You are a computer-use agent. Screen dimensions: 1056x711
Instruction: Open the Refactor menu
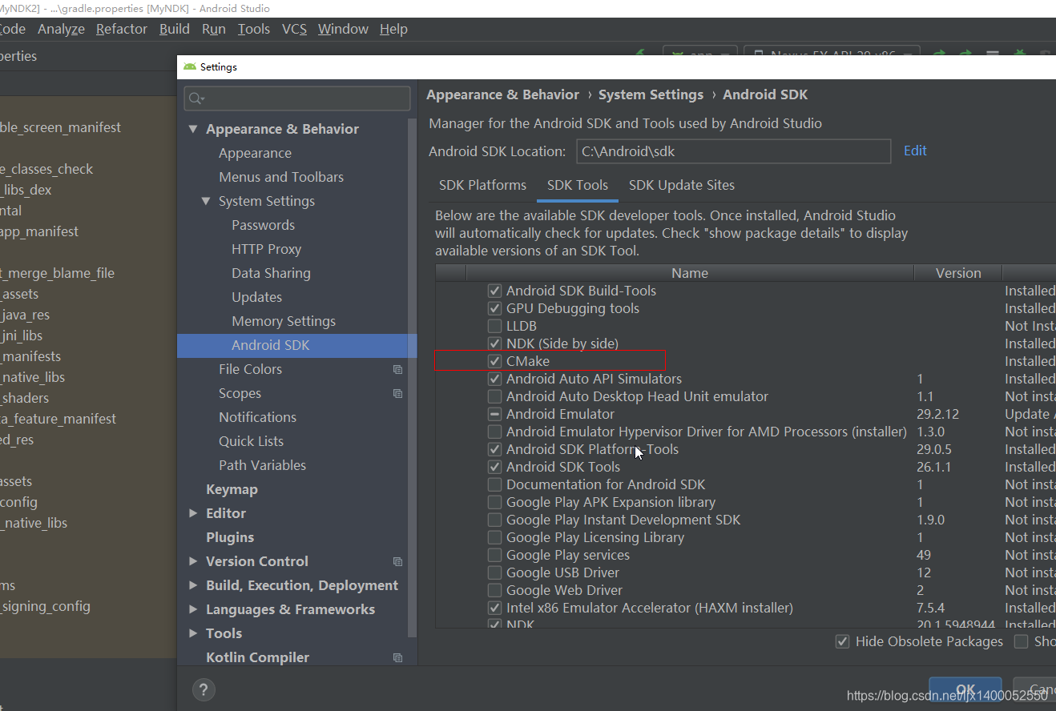[x=122, y=29]
